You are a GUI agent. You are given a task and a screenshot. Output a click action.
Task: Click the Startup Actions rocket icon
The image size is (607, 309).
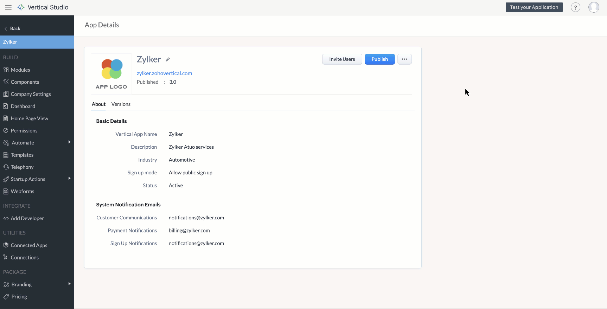tap(6, 179)
